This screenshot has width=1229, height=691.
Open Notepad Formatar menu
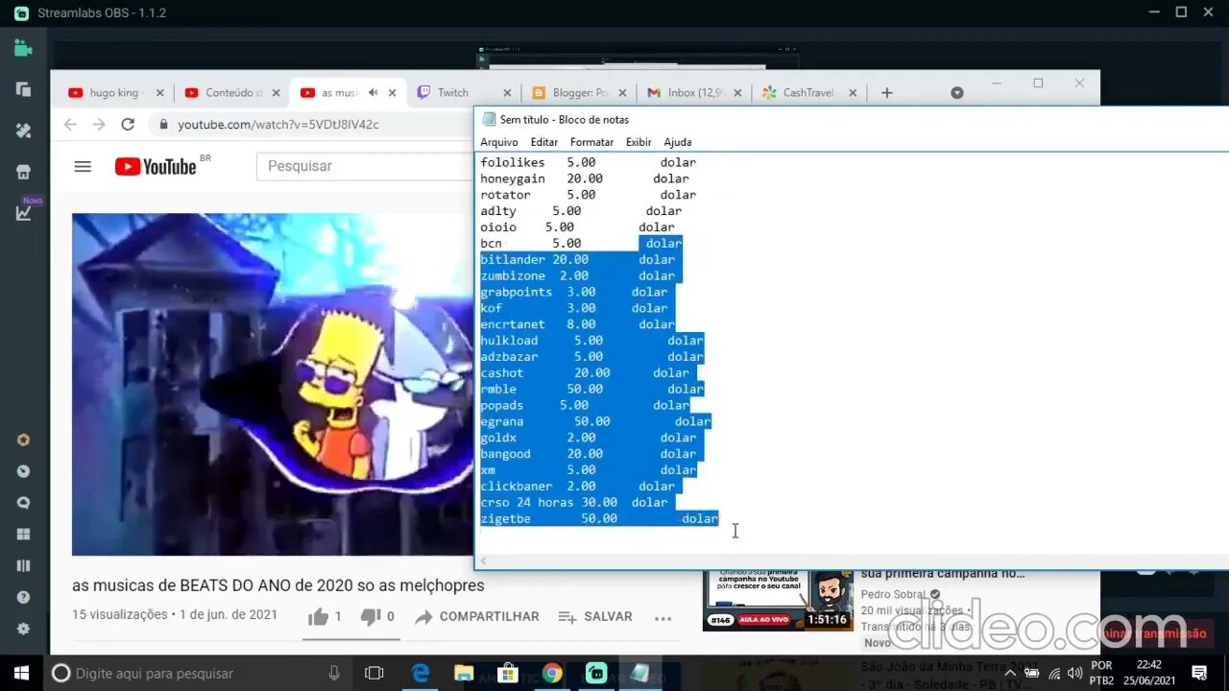(591, 142)
